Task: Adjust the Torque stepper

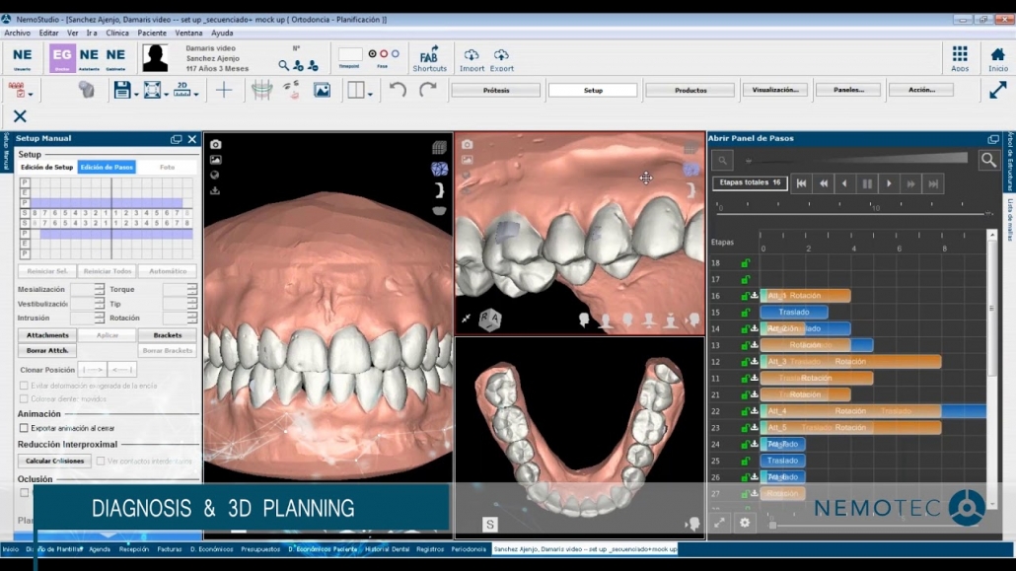Action: (x=191, y=289)
